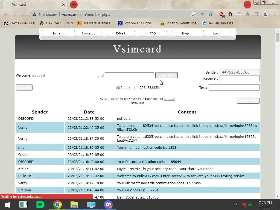Toggle the browser side panel icon

256,14
